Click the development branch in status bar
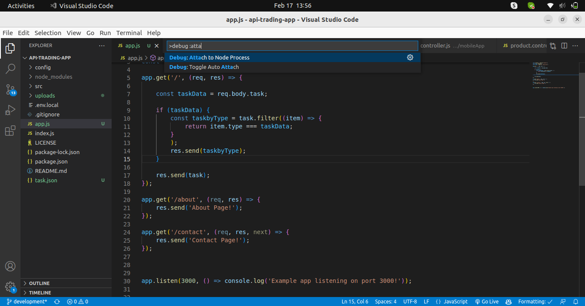Viewport: 585px width, 306px height. pos(27,302)
